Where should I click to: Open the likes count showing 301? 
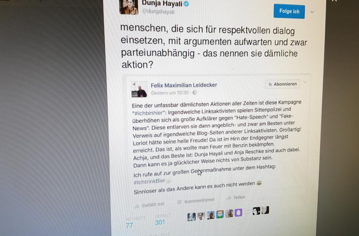pyautogui.click(x=160, y=222)
